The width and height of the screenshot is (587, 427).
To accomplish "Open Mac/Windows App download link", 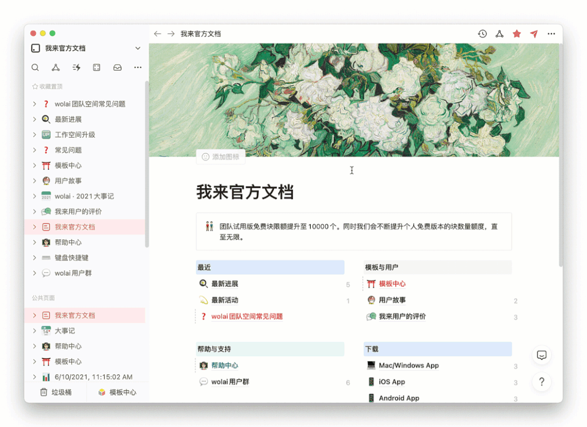I will click(409, 366).
